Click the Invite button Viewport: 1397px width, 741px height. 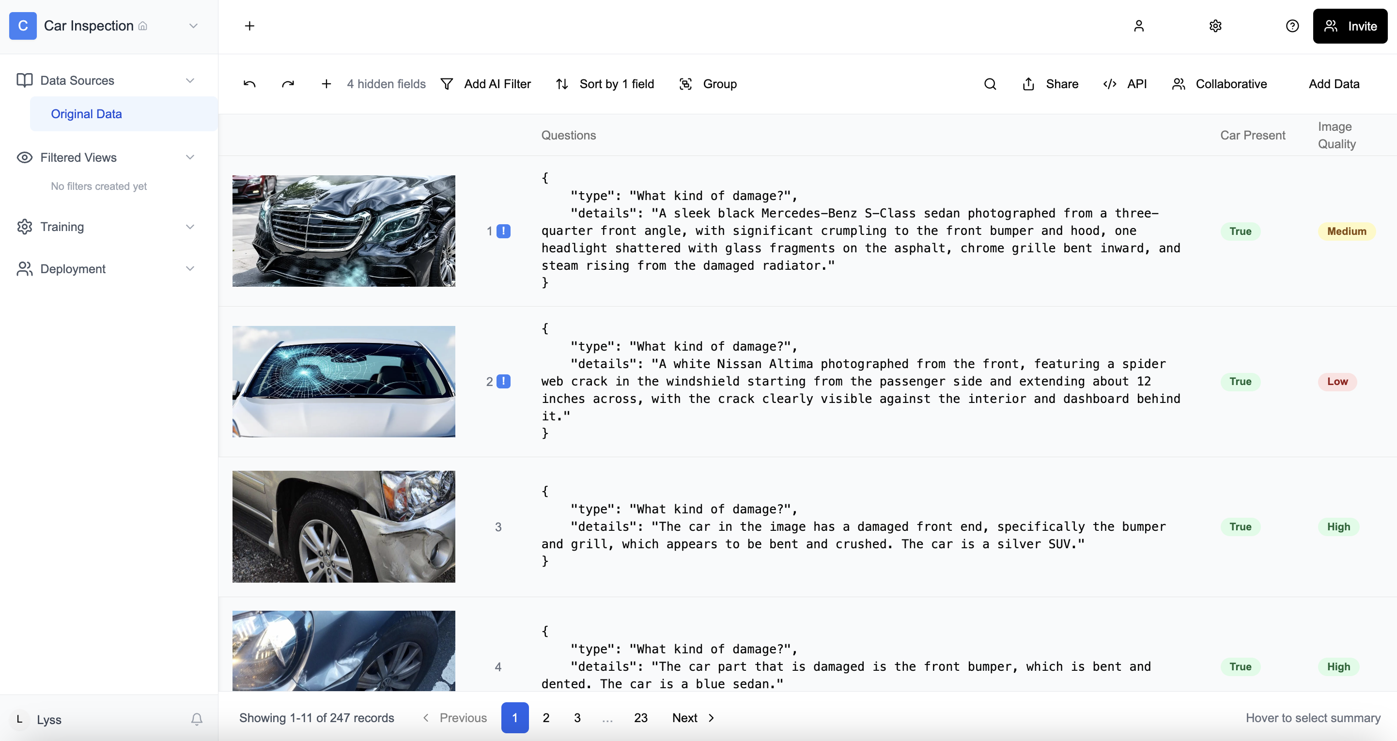click(x=1350, y=26)
